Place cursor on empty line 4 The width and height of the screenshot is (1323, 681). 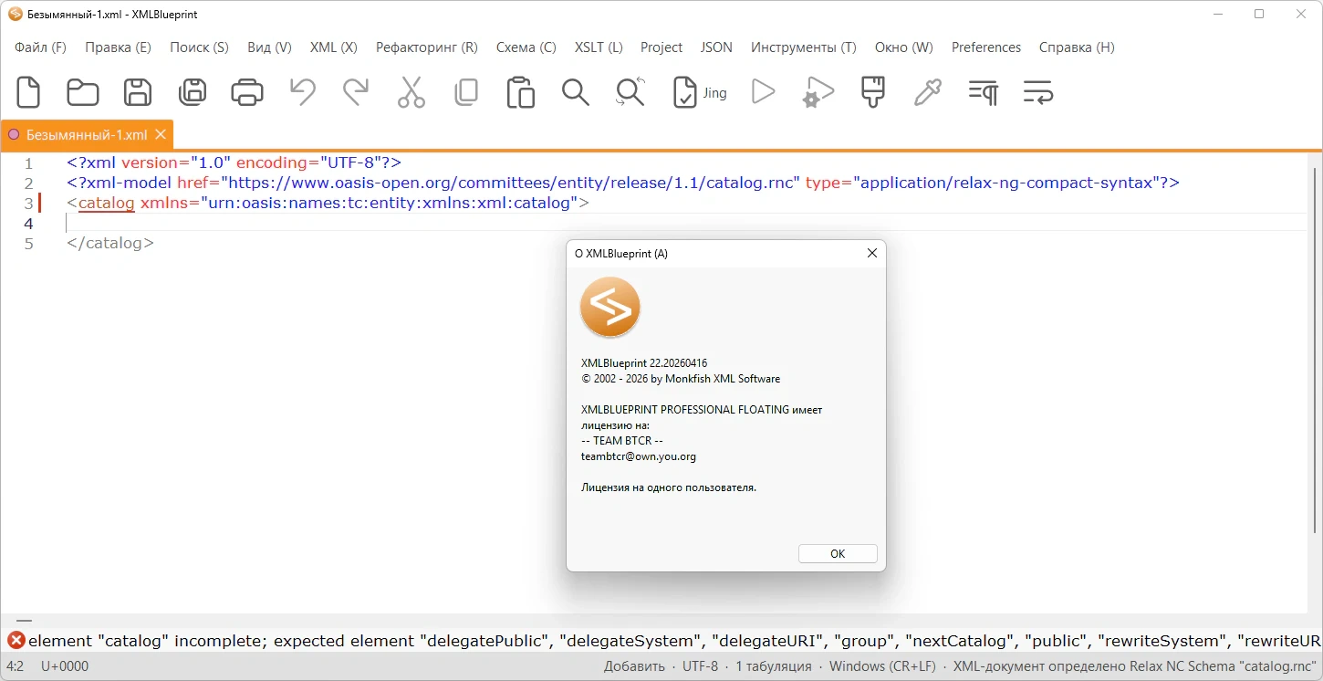(684, 223)
